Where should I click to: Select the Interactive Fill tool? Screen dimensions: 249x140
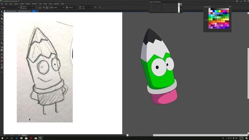(x=2, y=58)
